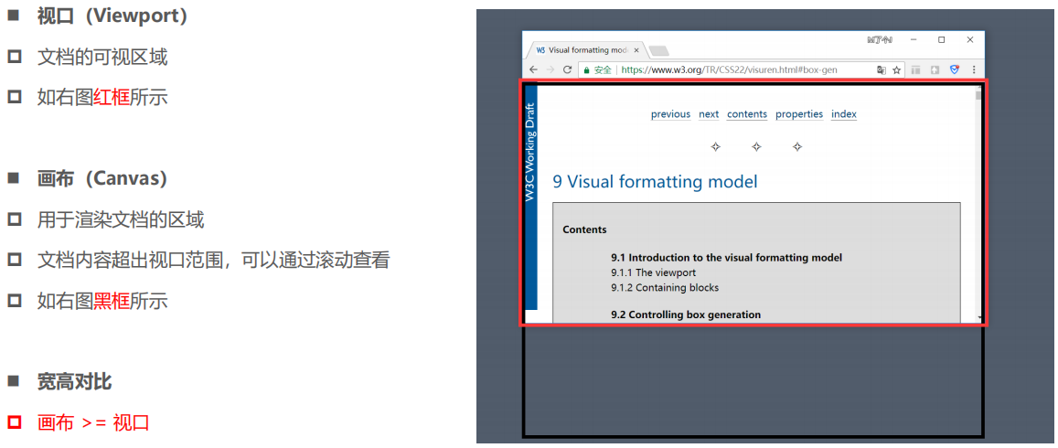The image size is (1058, 448).
Task: Click the 宽高对比 heading
Action: (75, 382)
